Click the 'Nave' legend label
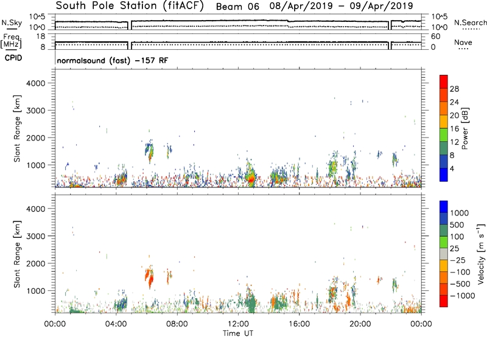The height and width of the screenshot is (337, 487). point(463,42)
